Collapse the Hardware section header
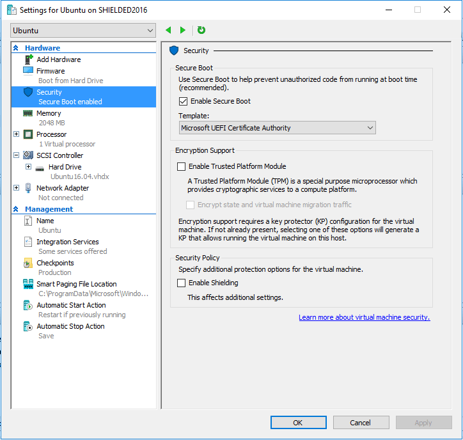Viewport: 463px width, 440px height. click(x=16, y=48)
